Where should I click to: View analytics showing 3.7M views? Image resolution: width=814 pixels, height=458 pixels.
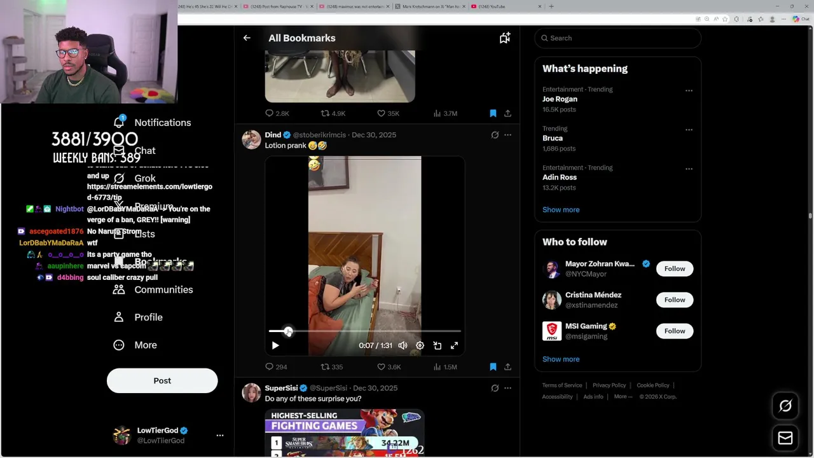pyautogui.click(x=445, y=113)
